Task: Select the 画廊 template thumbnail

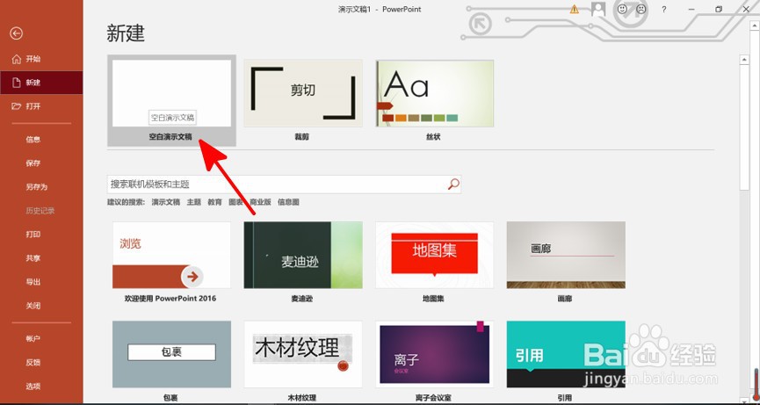Action: [566, 255]
